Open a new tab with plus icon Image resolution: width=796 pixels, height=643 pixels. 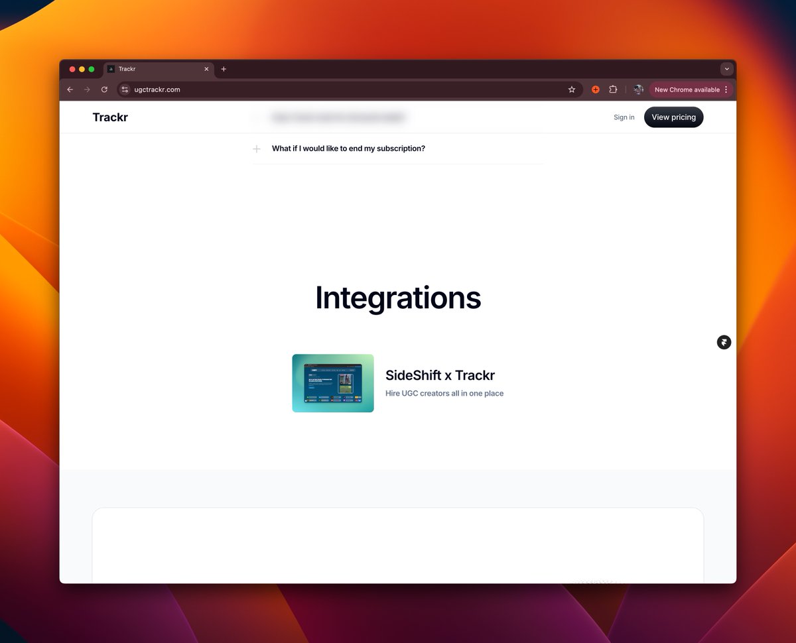click(224, 69)
